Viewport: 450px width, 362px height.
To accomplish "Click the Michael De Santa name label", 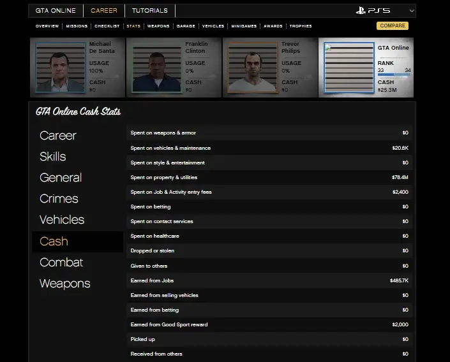I will tap(102, 47).
